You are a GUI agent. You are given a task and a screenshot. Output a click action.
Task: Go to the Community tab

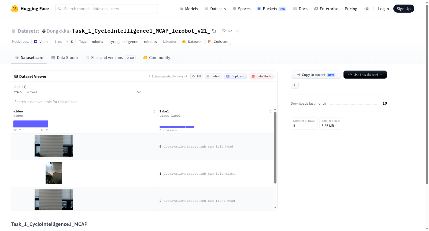(157, 58)
